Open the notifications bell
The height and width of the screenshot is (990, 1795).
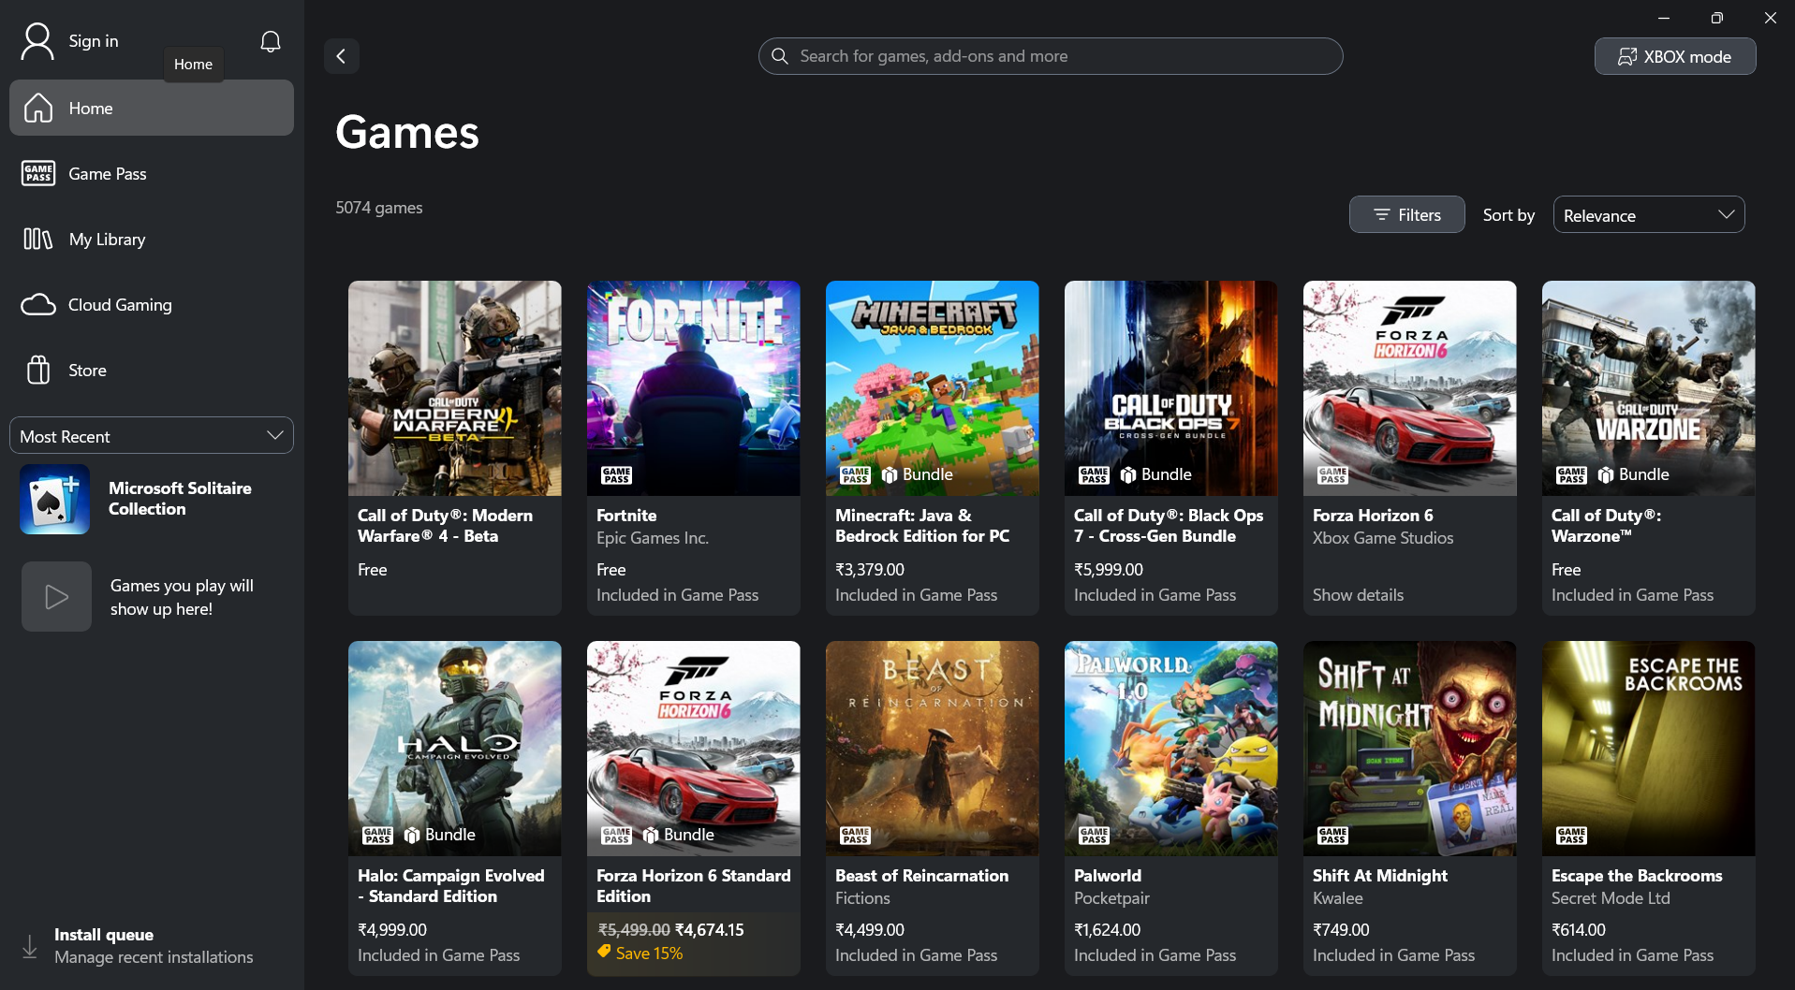click(x=271, y=41)
